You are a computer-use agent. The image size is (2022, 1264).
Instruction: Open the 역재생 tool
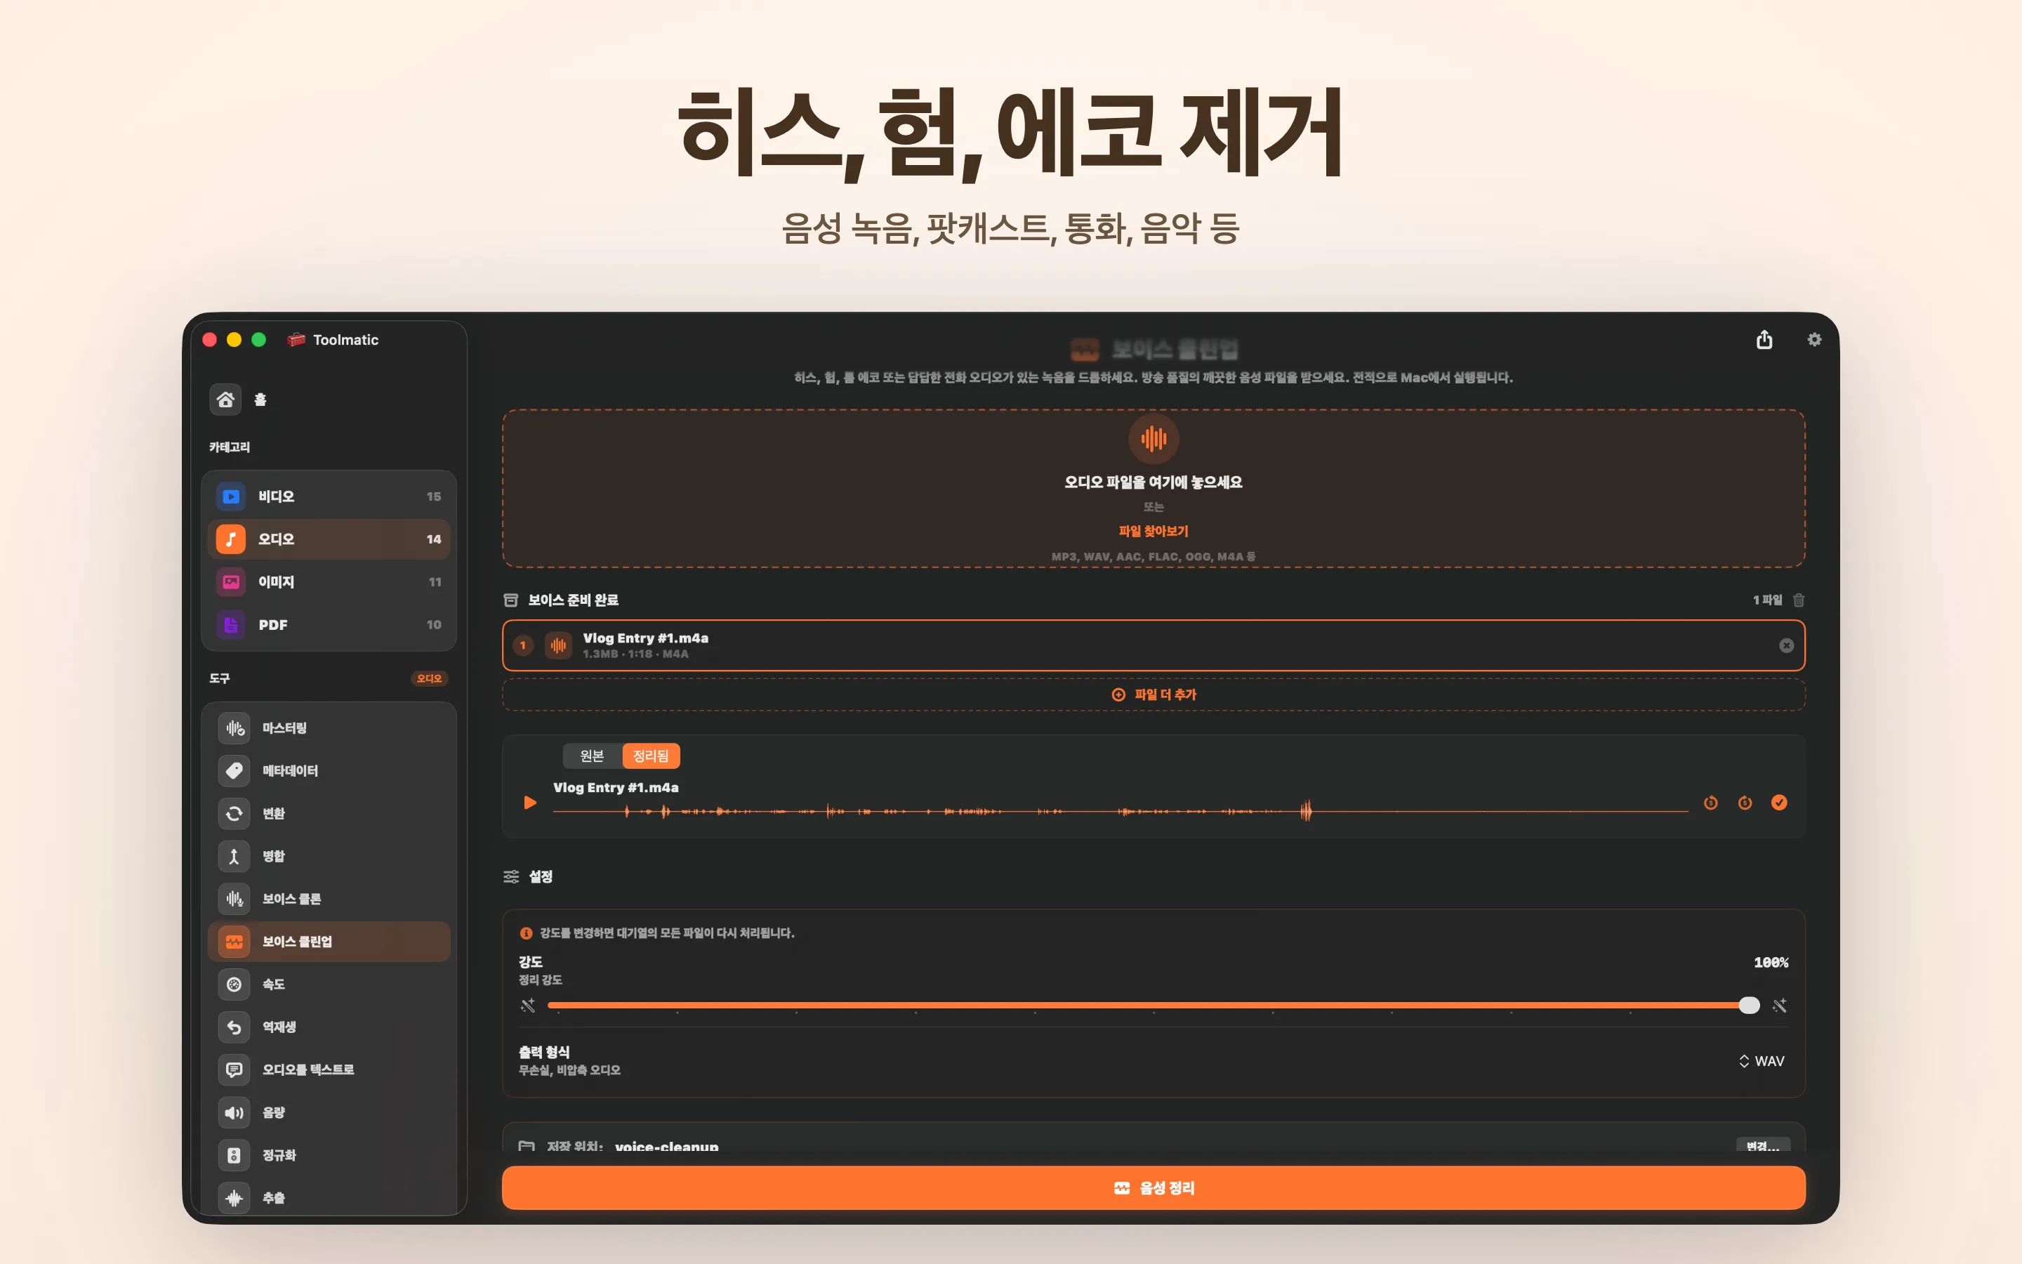[x=329, y=1027]
